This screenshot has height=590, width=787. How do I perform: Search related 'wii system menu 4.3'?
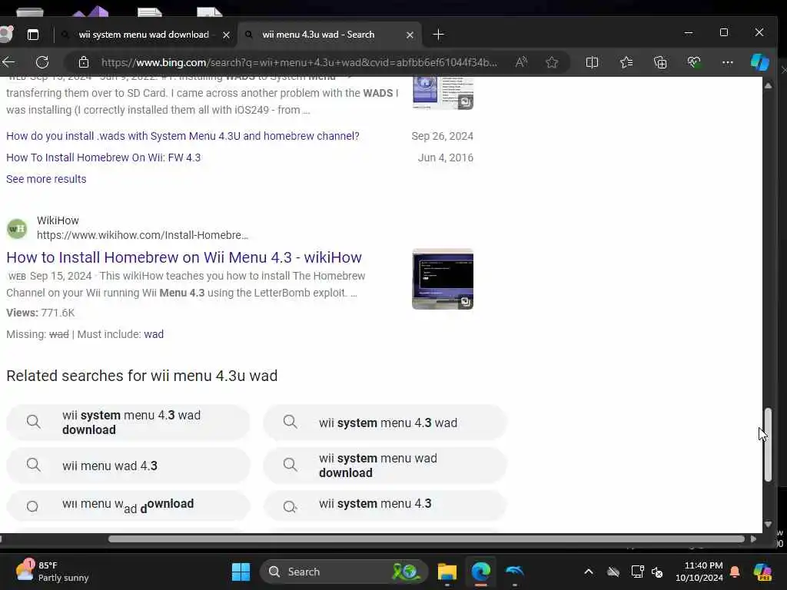pyautogui.click(x=385, y=505)
